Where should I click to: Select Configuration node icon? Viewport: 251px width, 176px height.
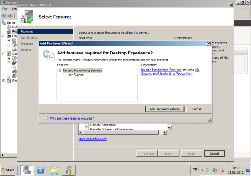[x=9, y=54]
